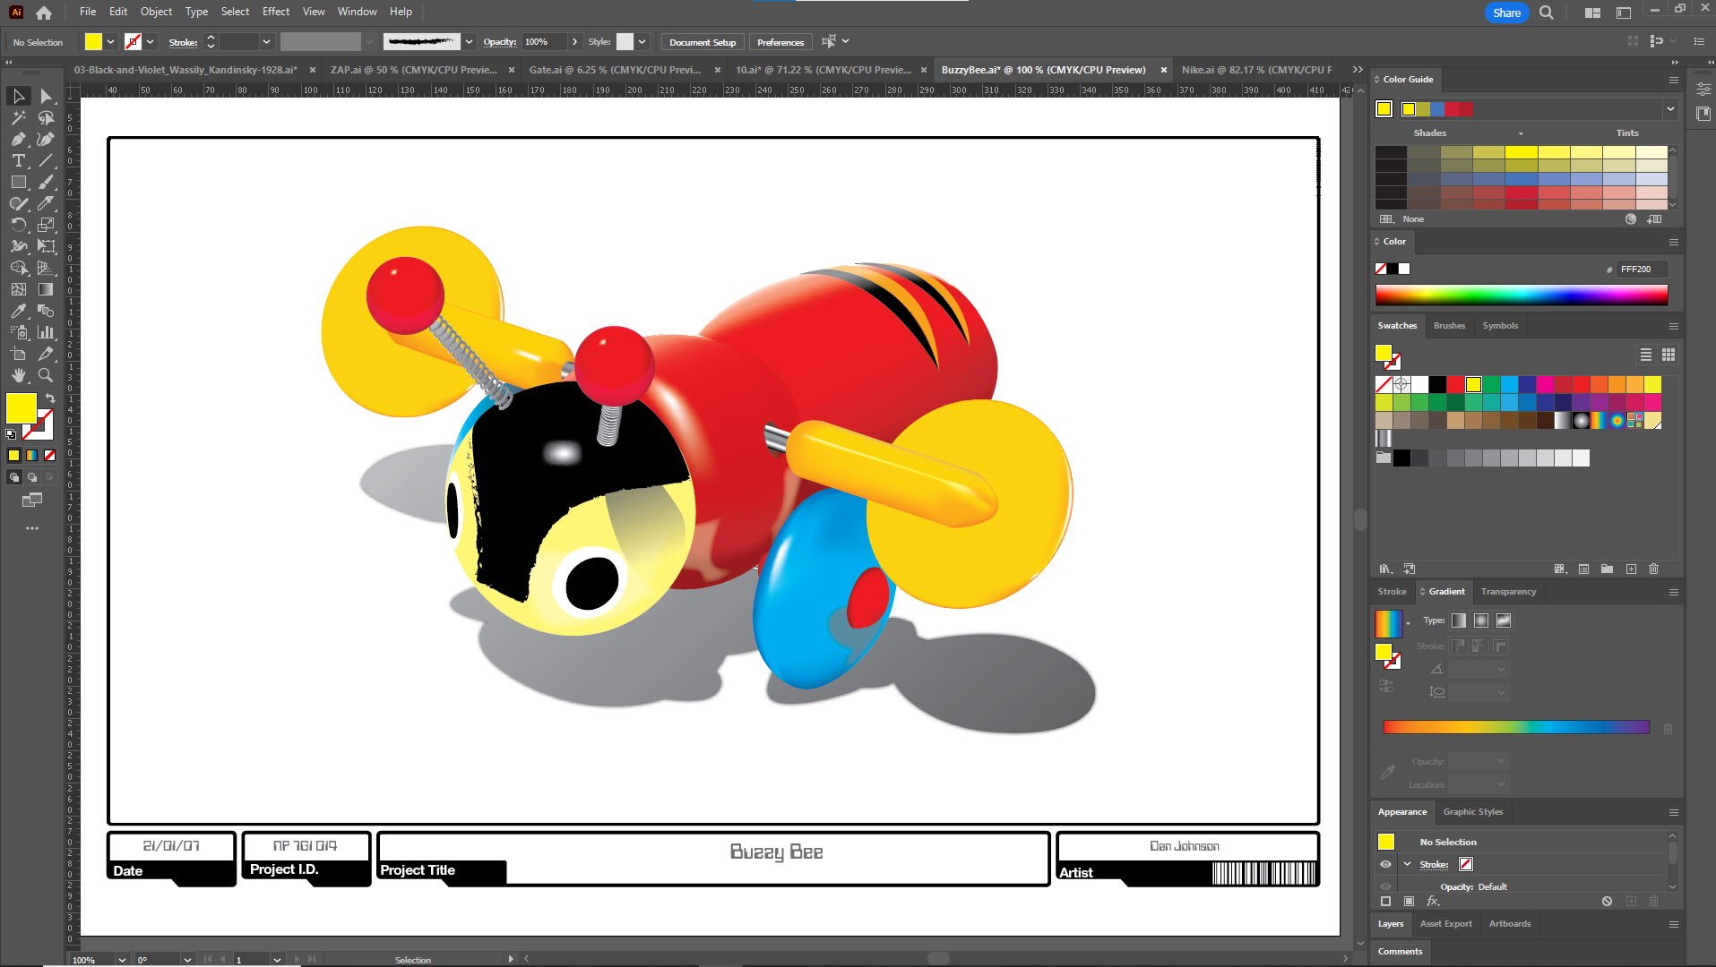The width and height of the screenshot is (1716, 967).
Task: Select the Rotate tool
Action: tap(18, 225)
